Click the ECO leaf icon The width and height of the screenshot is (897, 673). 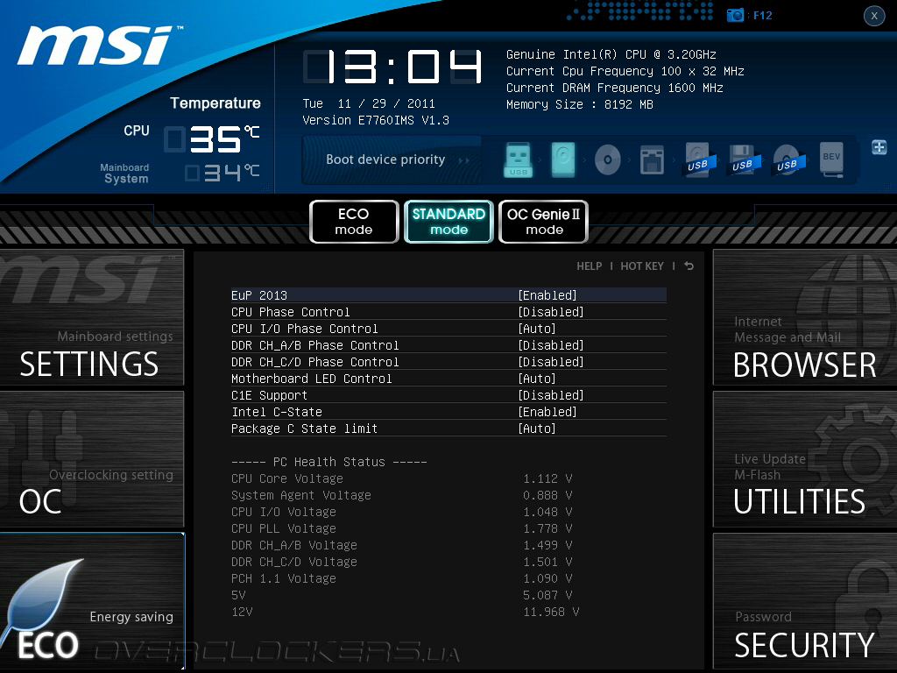click(x=43, y=601)
